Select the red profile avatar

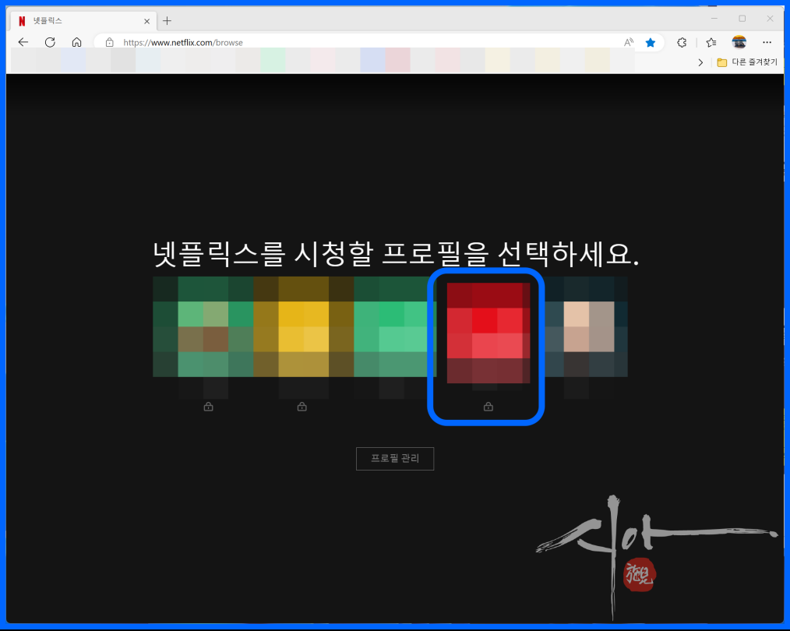pos(488,333)
